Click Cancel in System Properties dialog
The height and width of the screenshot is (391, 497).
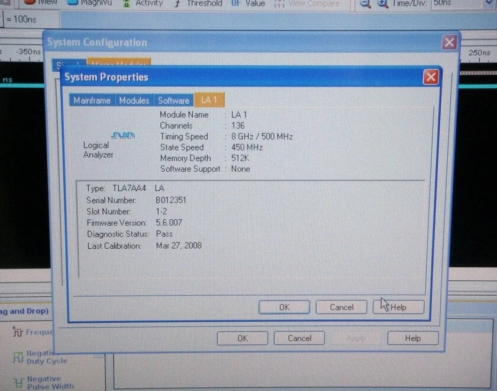coord(341,307)
